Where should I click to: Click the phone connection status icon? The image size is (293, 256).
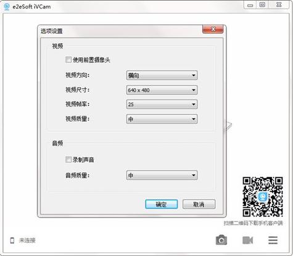click(x=12, y=240)
